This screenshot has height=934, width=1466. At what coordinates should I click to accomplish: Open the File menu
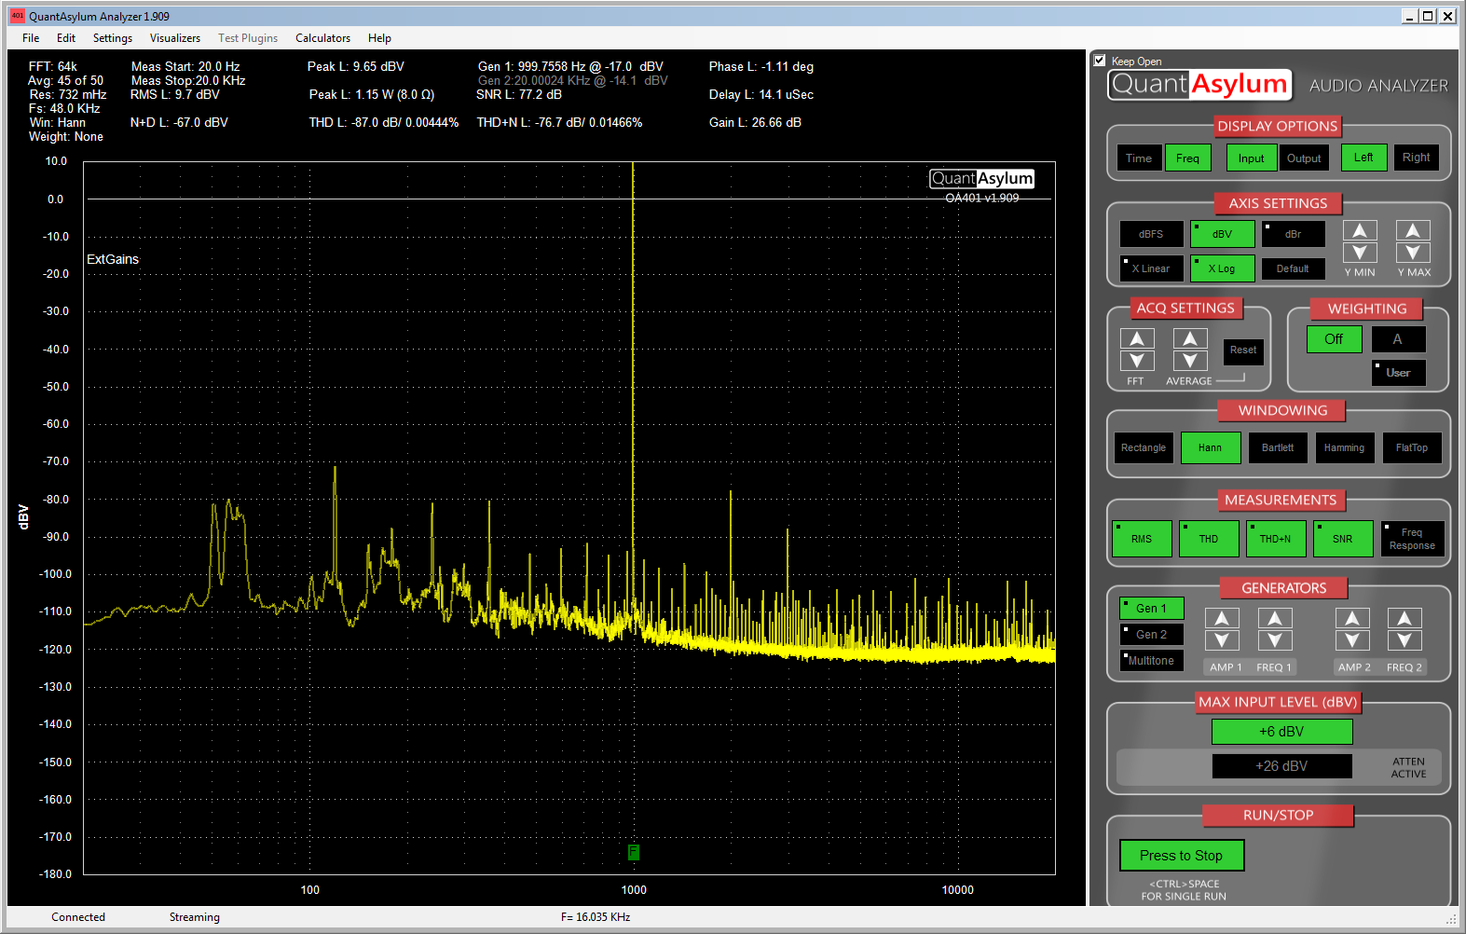[31, 38]
